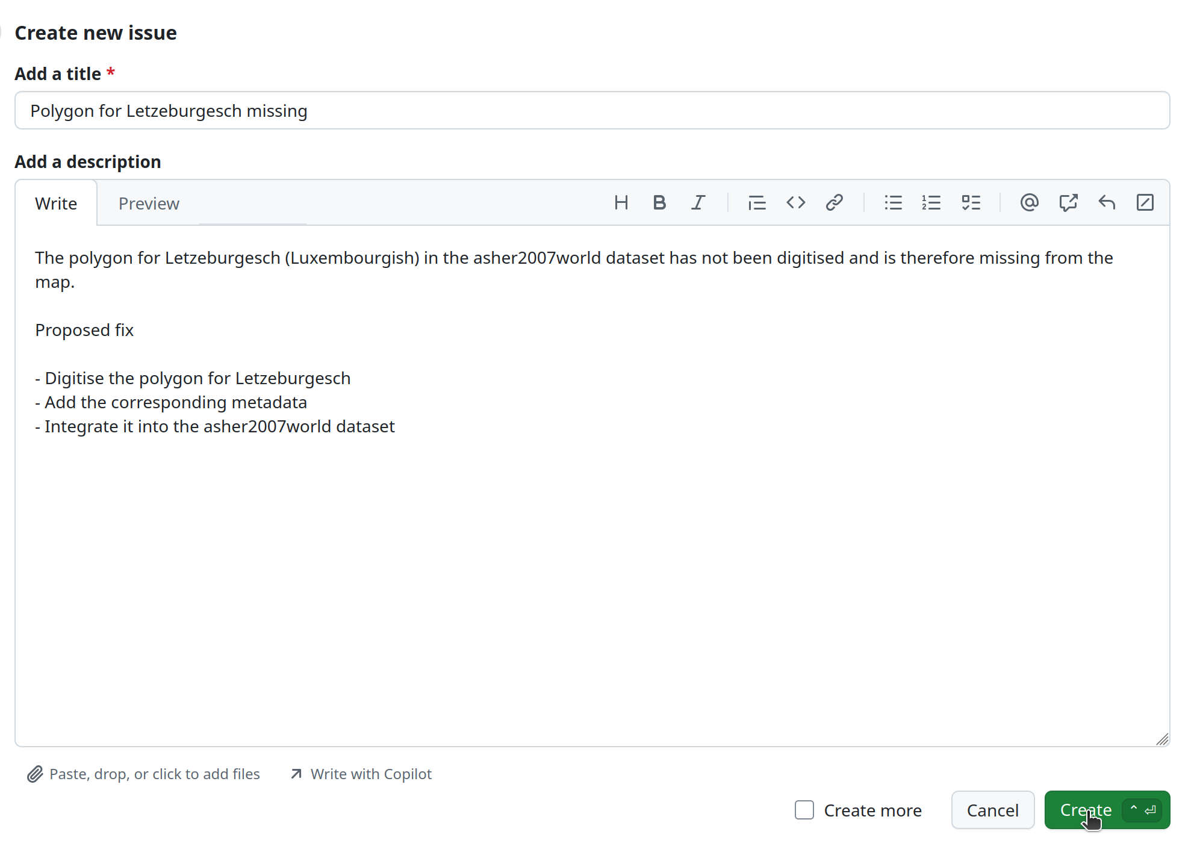Mention a user with the @ icon
Screen dimensions: 1197x849
coord(1029,203)
